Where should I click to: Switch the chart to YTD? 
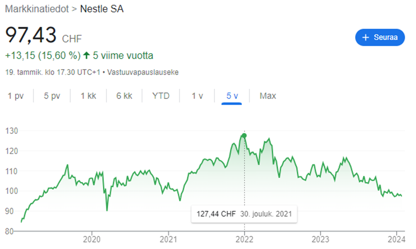click(161, 96)
